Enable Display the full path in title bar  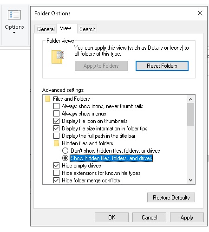pyautogui.click(x=56, y=136)
